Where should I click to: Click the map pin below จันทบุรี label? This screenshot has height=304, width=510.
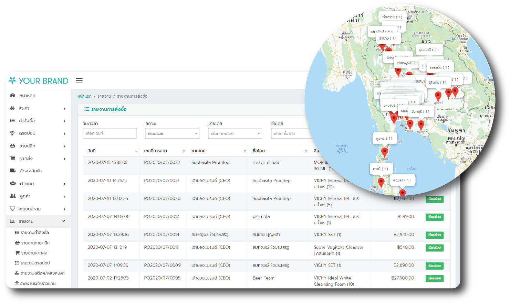pos(421,126)
